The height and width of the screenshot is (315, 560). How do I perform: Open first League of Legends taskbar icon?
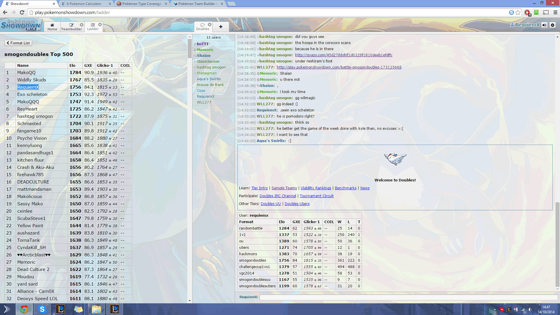pyautogui.click(x=60, y=309)
